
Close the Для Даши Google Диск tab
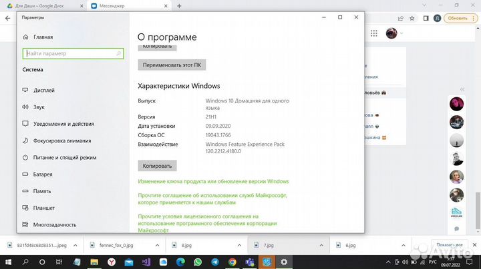coord(82,6)
